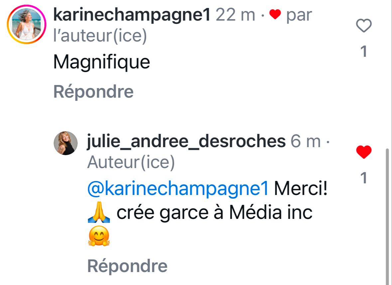Click the 6 m timestamp
The width and height of the screenshot is (392, 285).
tap(306, 142)
